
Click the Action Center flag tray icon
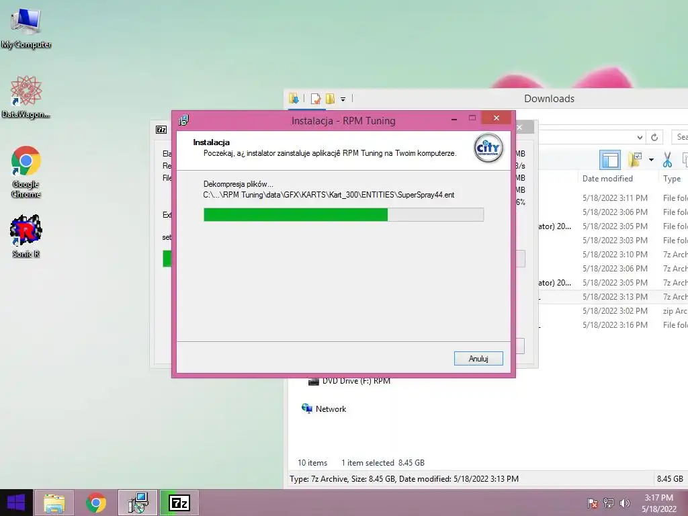593,503
